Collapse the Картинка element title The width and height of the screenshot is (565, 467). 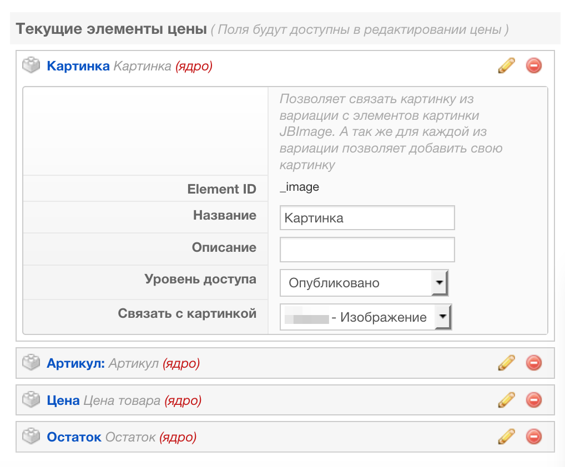(x=78, y=67)
